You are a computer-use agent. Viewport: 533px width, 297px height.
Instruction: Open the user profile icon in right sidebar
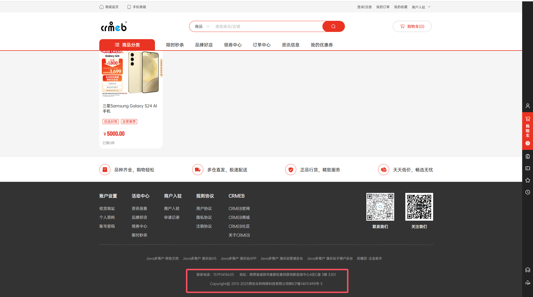click(527, 106)
